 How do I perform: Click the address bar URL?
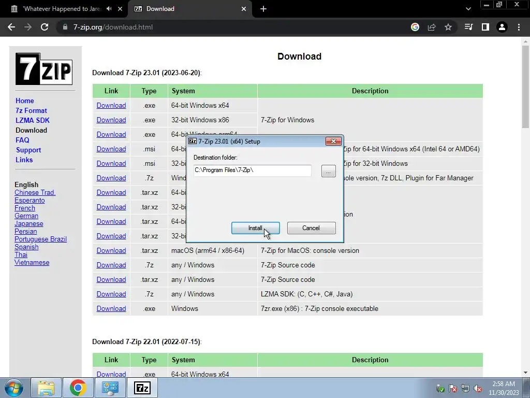click(113, 27)
